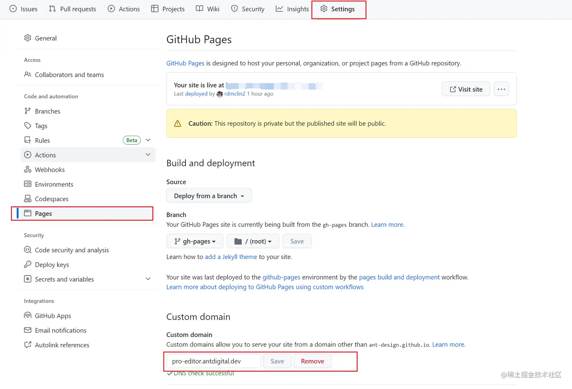Screen dimensions: 572x389
Task: Open the GitHub Pages documentation link
Action: (185, 63)
